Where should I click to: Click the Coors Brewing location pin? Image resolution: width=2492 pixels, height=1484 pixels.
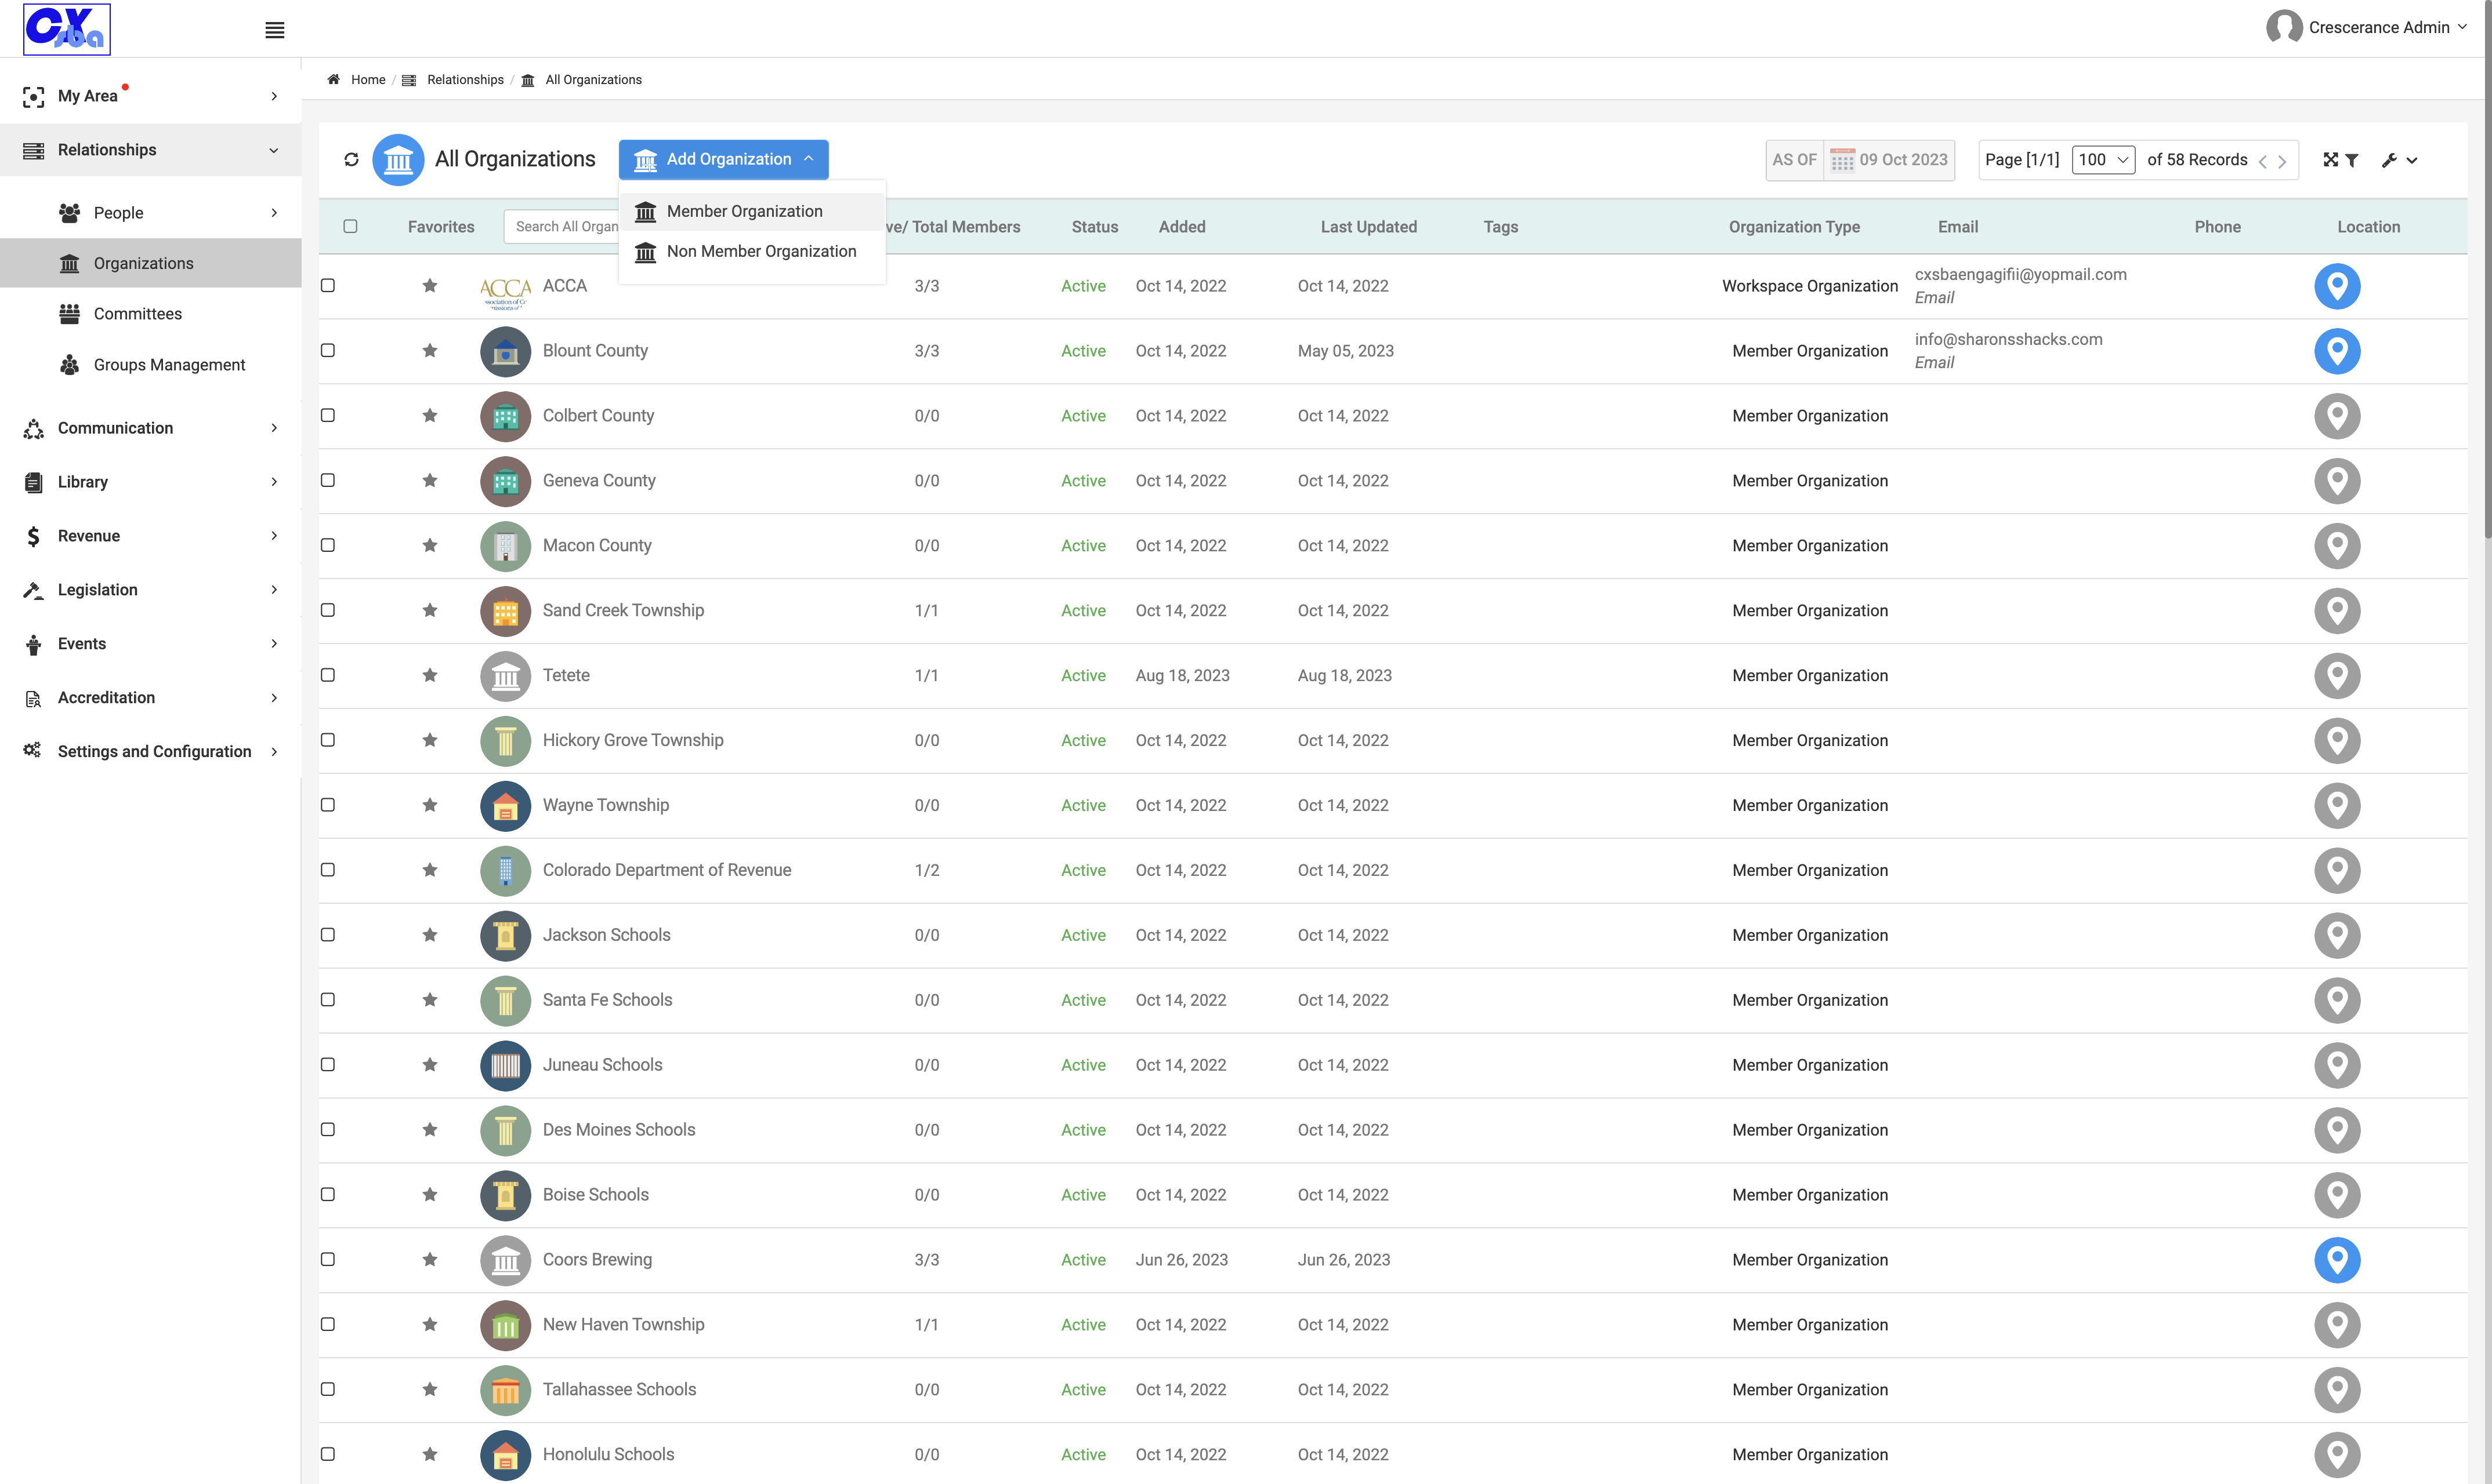2337,1260
